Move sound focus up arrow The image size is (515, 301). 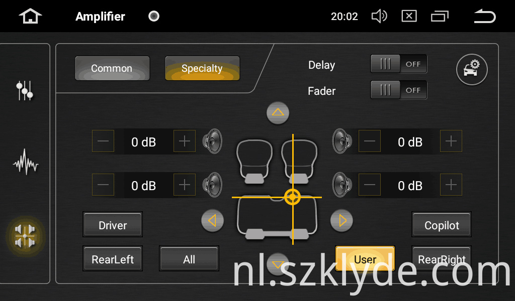(x=278, y=113)
